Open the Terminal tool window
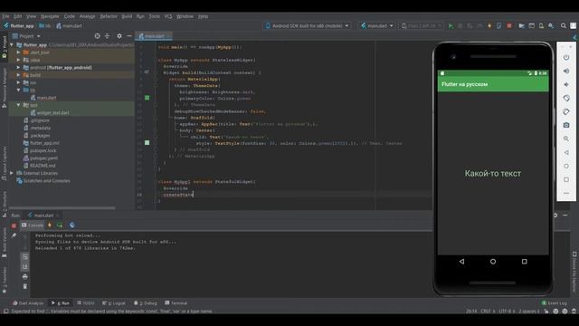Image resolution: width=579 pixels, height=326 pixels. click(x=176, y=303)
